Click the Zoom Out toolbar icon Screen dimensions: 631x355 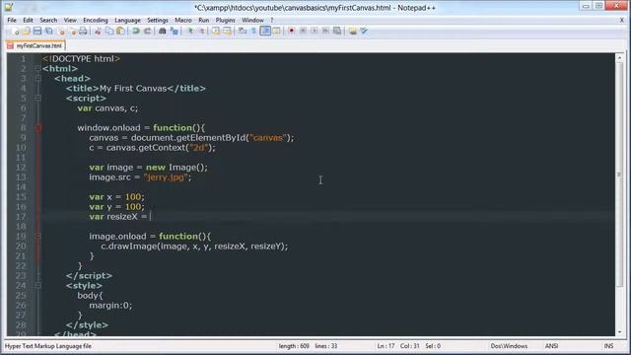pos(201,31)
